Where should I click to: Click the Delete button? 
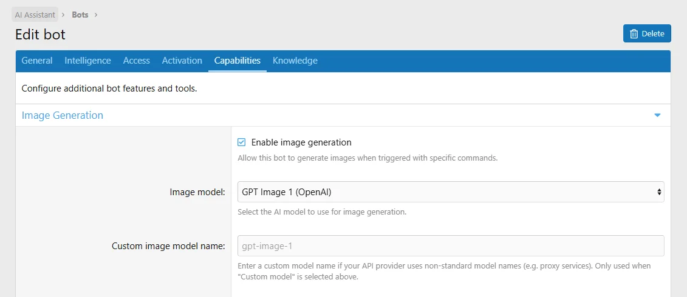point(647,34)
